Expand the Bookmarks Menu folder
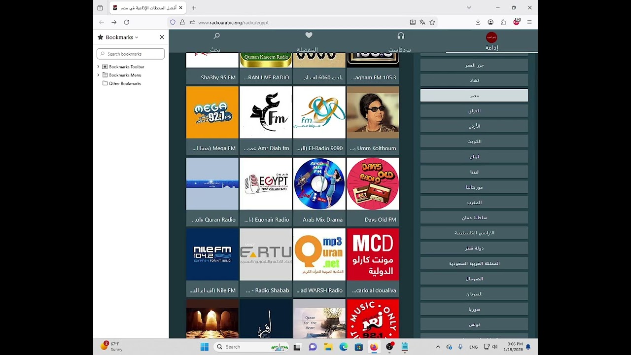Viewport: 631px width, 355px height. (x=98, y=75)
